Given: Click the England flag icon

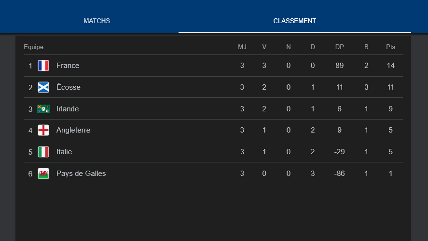Looking at the screenshot, I should click(43, 130).
